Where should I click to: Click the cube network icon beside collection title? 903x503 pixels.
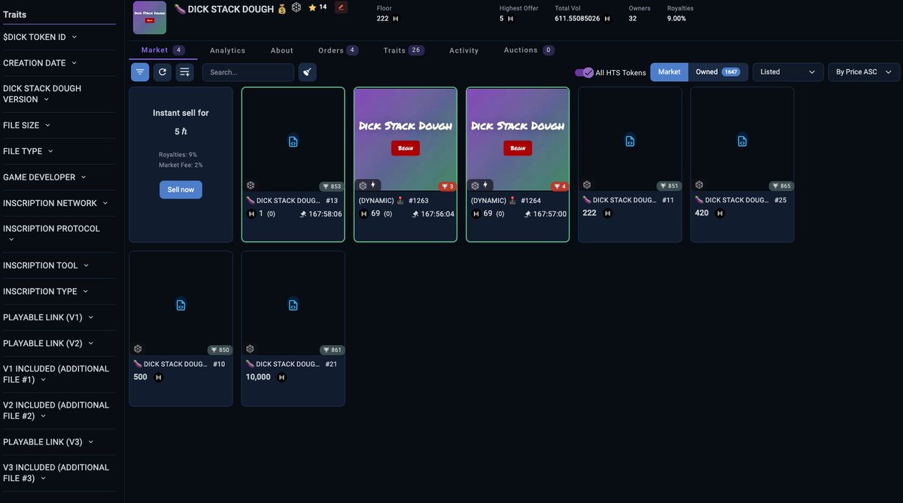(296, 8)
